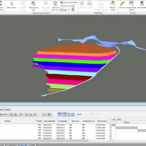The height and width of the screenshot is (146, 146).
Task: Open the Vínculos chain icon
Action: click(122, 4)
